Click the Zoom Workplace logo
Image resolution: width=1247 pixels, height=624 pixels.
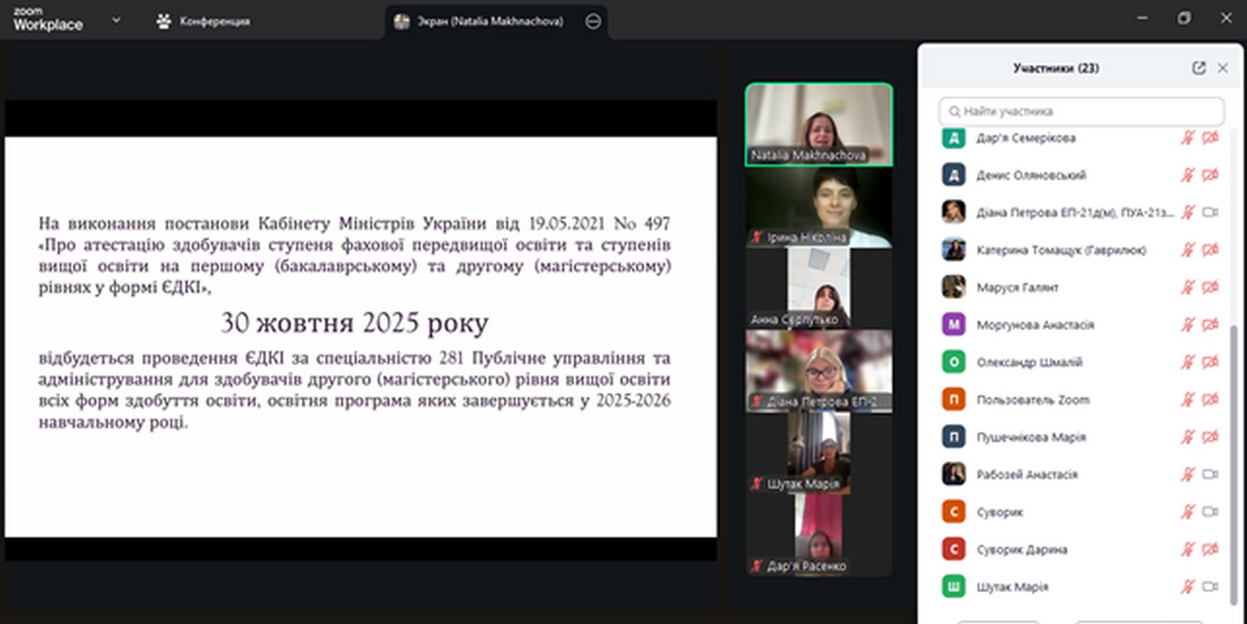[x=47, y=20]
